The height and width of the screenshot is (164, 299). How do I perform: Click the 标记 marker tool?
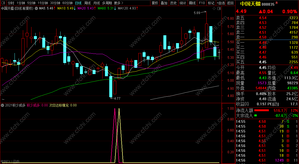211,3
